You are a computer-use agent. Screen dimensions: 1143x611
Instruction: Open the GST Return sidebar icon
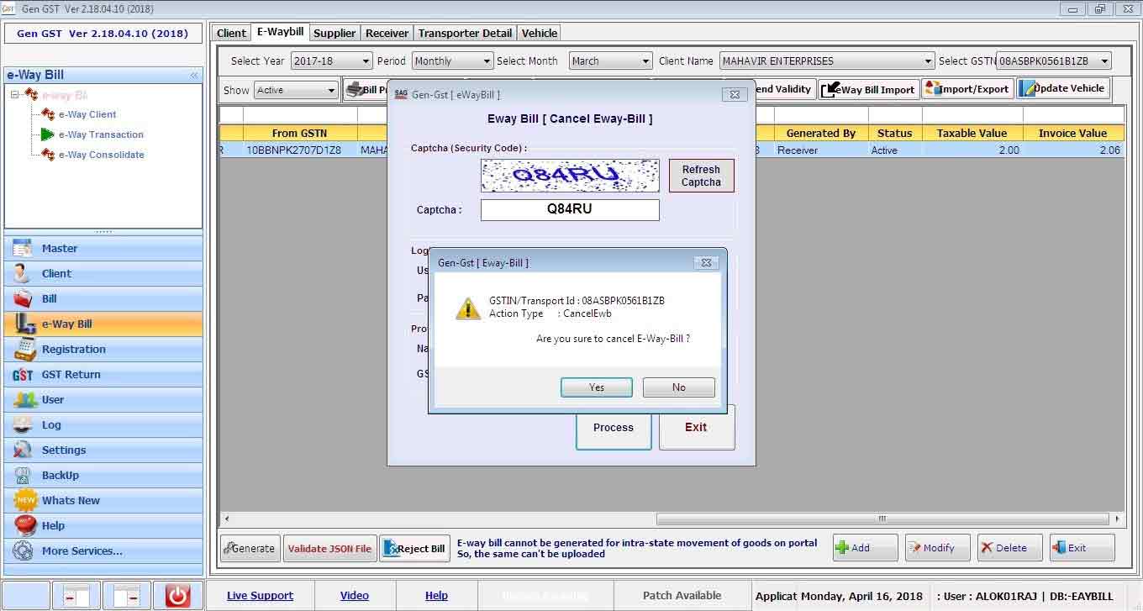tap(24, 375)
